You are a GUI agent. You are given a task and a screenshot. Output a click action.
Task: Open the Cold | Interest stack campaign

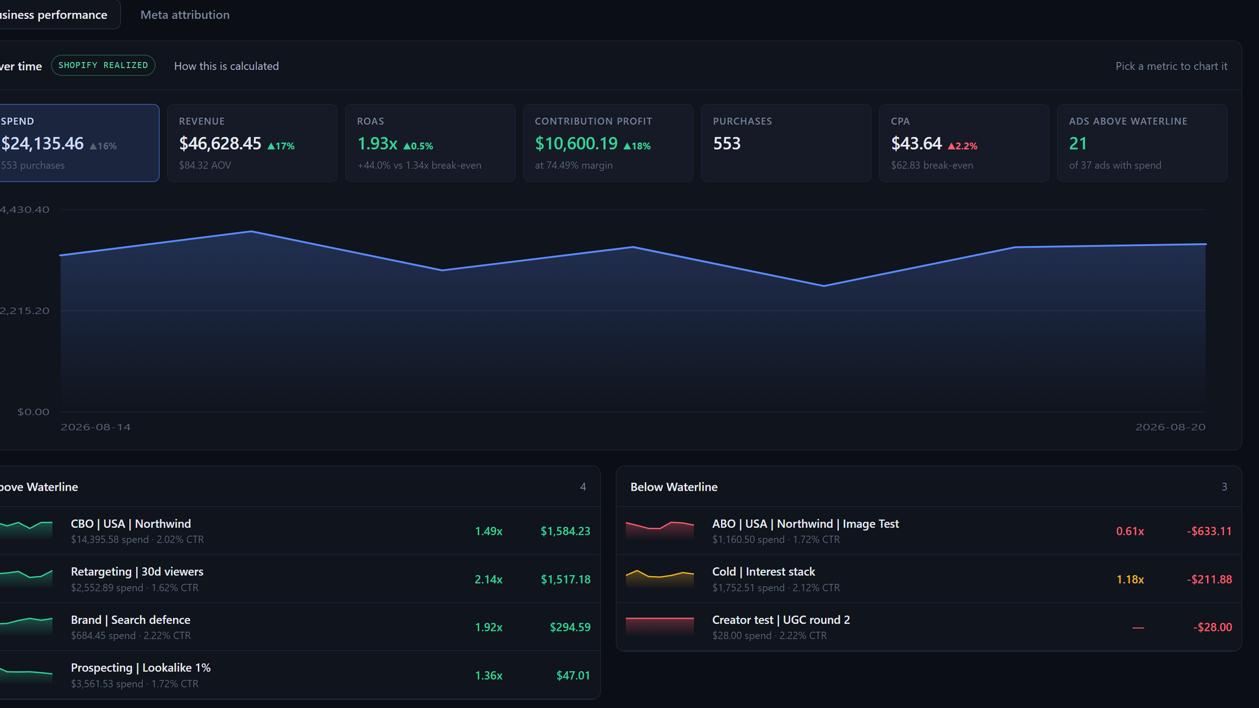pos(929,579)
